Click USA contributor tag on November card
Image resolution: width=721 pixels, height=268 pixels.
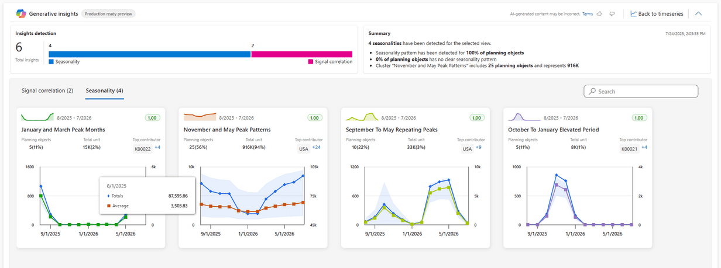[304, 149]
